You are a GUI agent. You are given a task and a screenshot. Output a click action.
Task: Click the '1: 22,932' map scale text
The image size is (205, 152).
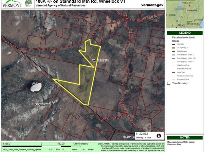pos(142,134)
